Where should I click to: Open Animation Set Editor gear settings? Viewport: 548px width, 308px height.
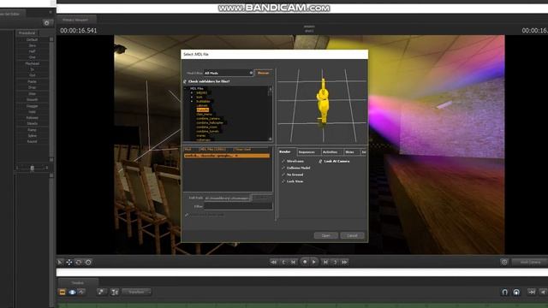[x=46, y=23]
